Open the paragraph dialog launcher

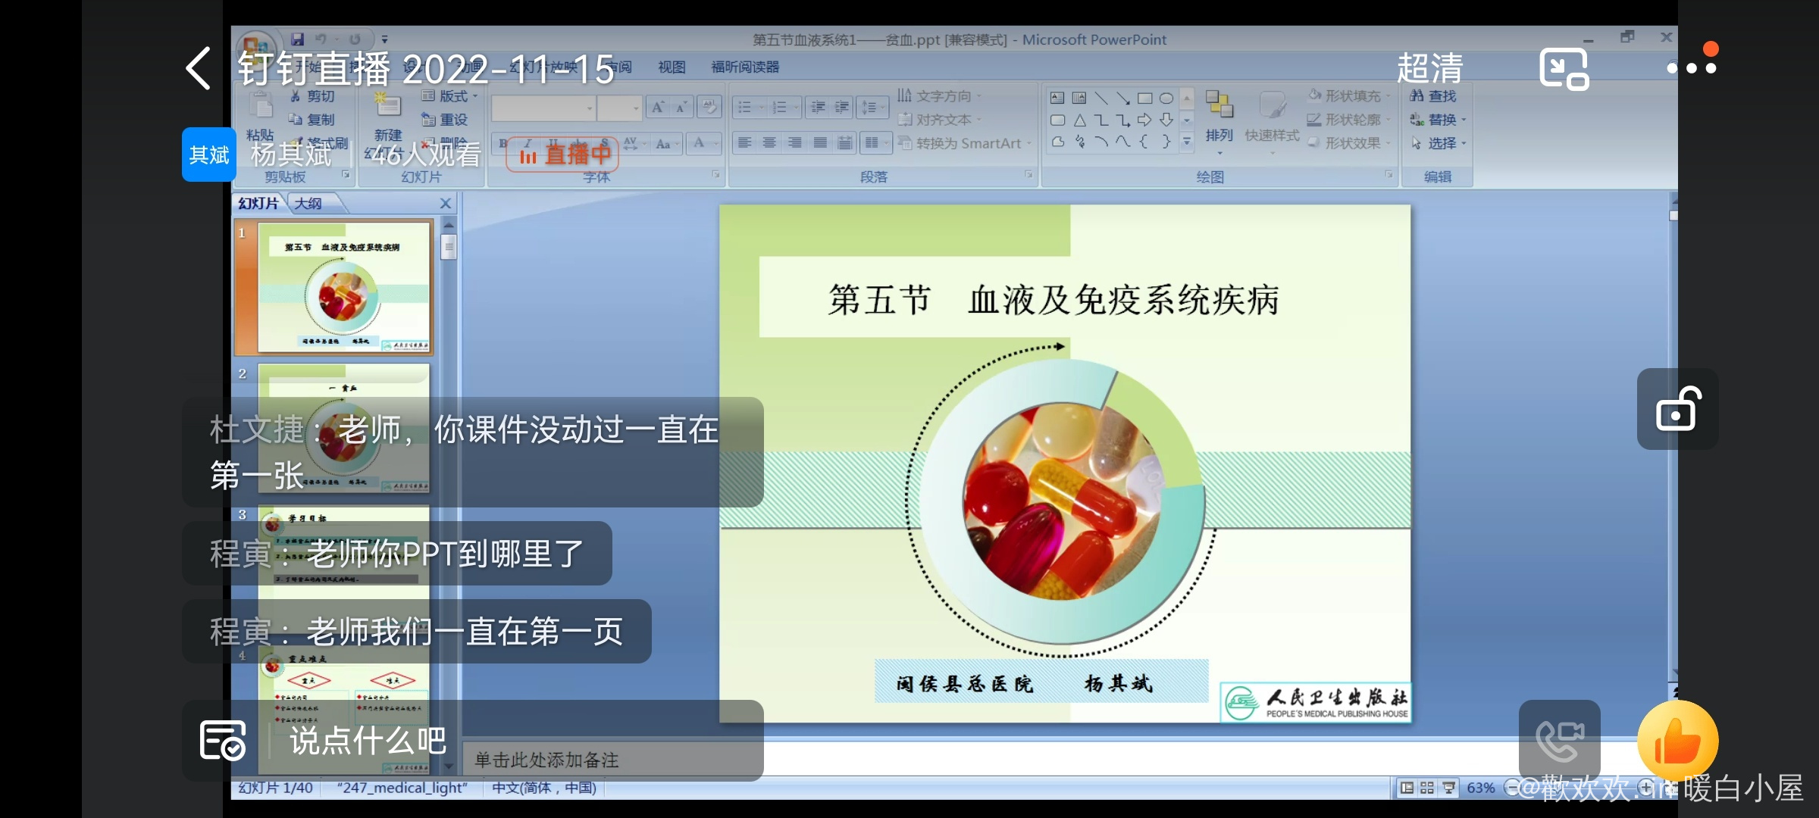coord(1028,175)
